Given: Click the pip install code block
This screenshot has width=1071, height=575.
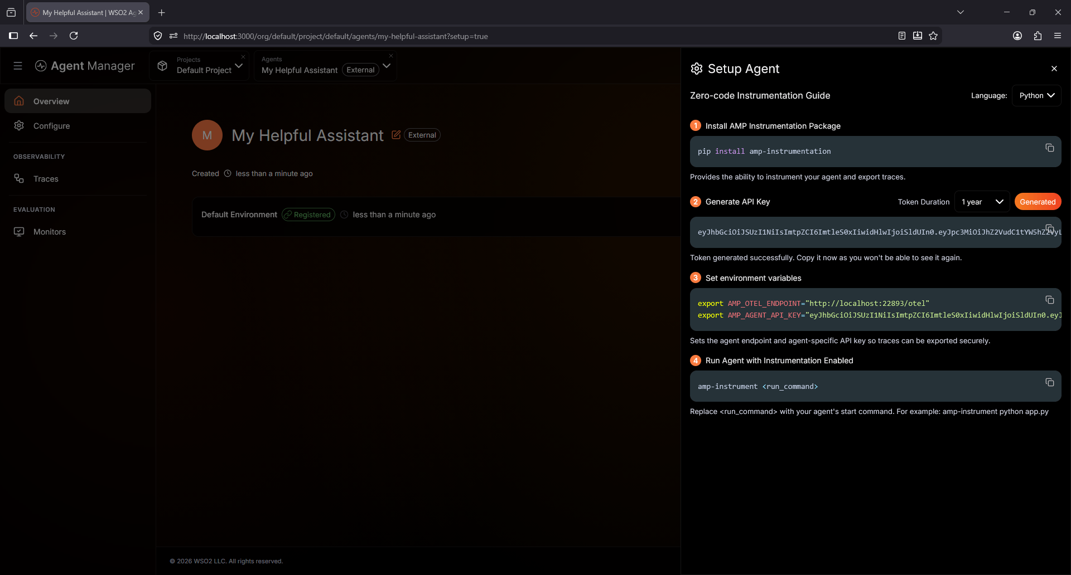Looking at the screenshot, I should (x=875, y=152).
